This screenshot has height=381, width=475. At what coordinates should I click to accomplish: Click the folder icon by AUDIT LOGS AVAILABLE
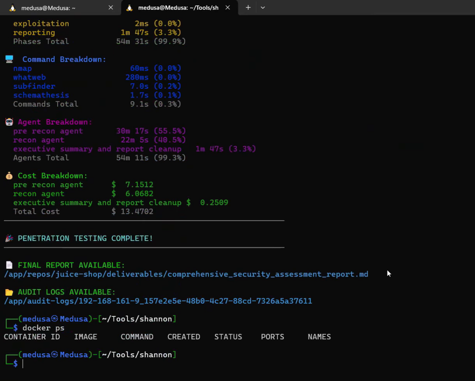[x=9, y=292]
